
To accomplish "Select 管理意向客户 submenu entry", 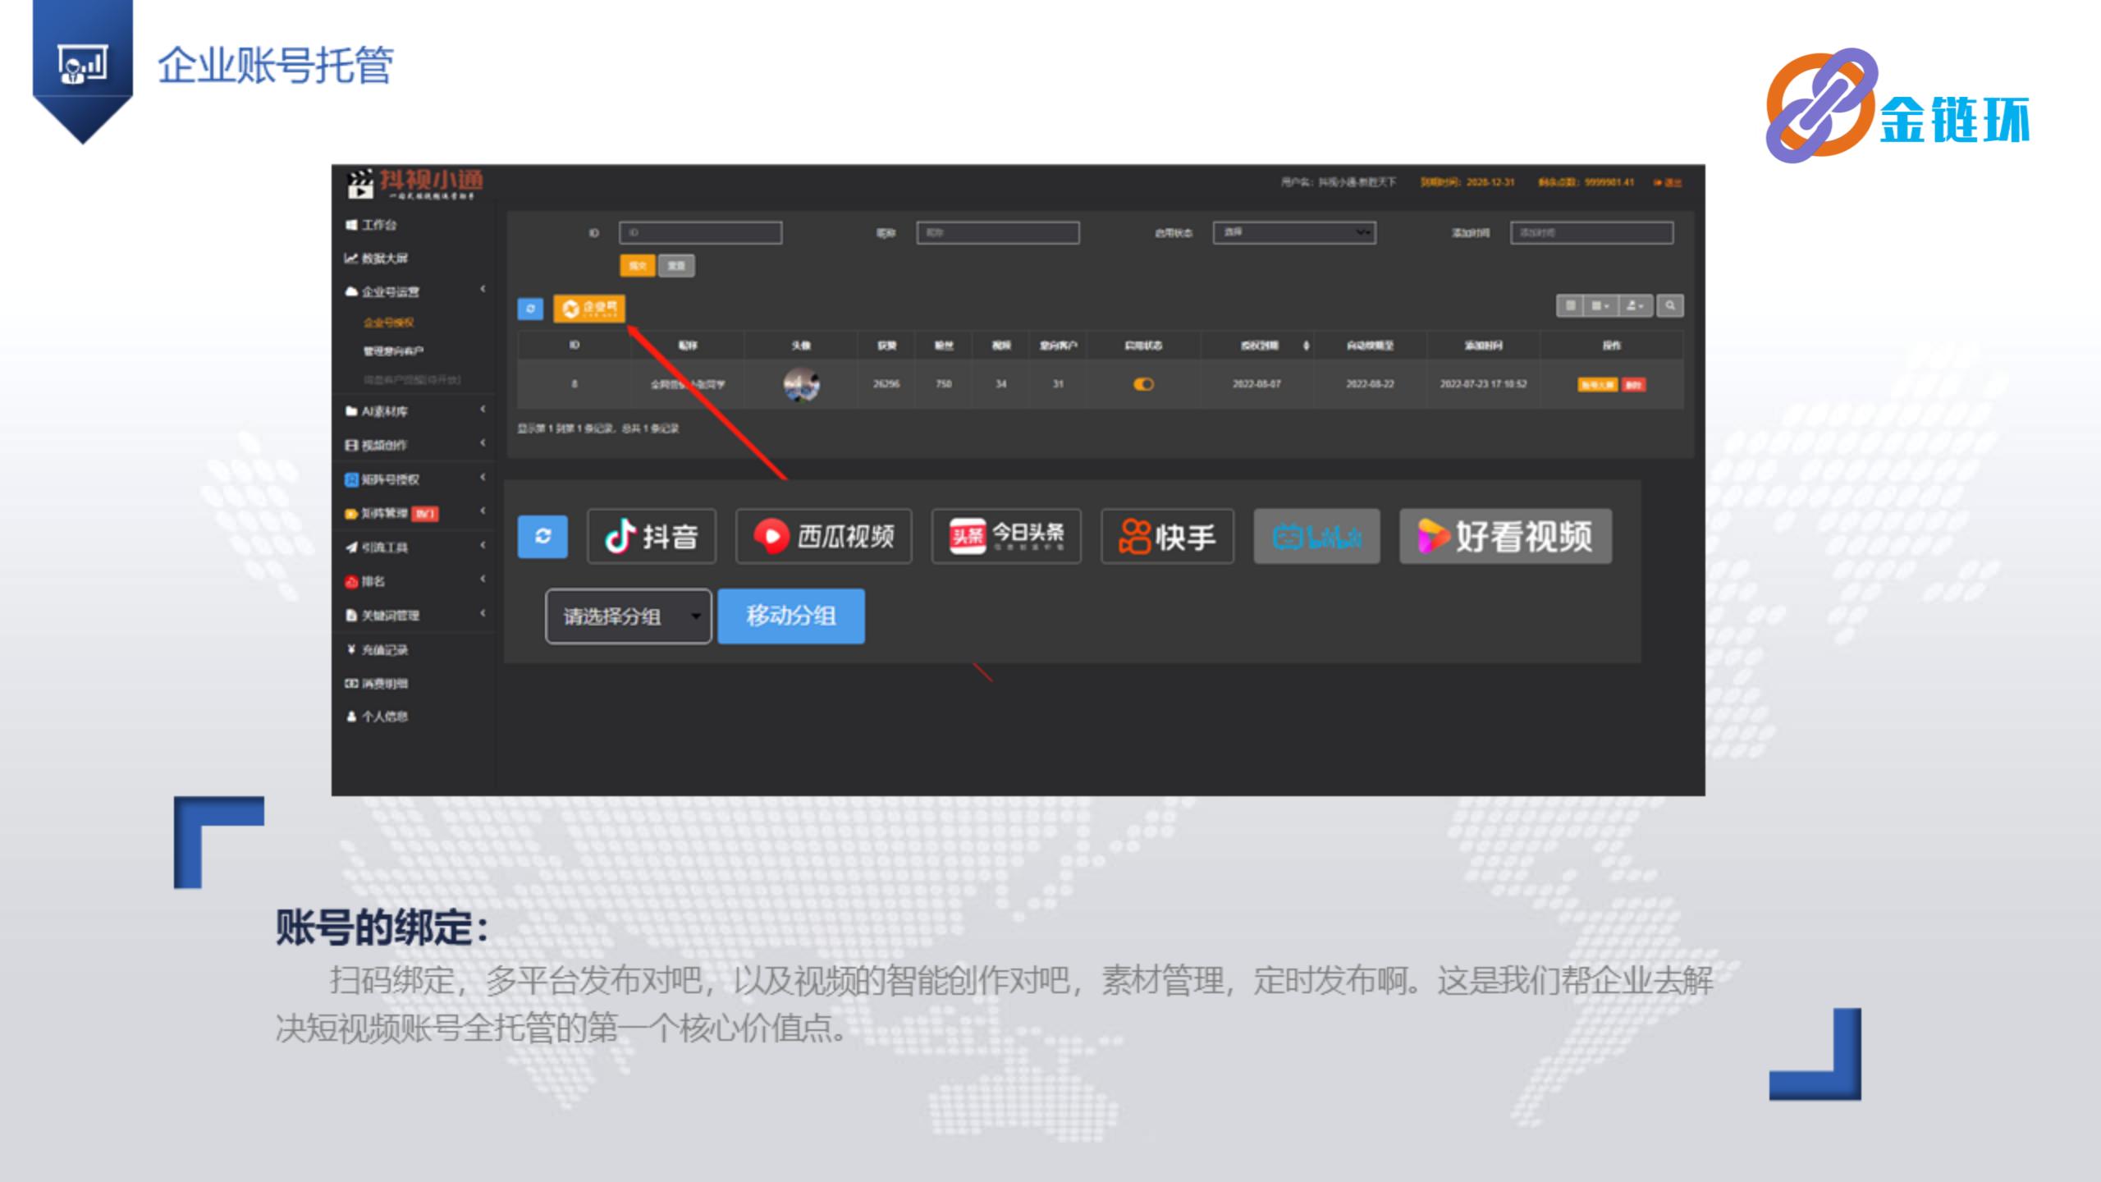I will (x=393, y=351).
